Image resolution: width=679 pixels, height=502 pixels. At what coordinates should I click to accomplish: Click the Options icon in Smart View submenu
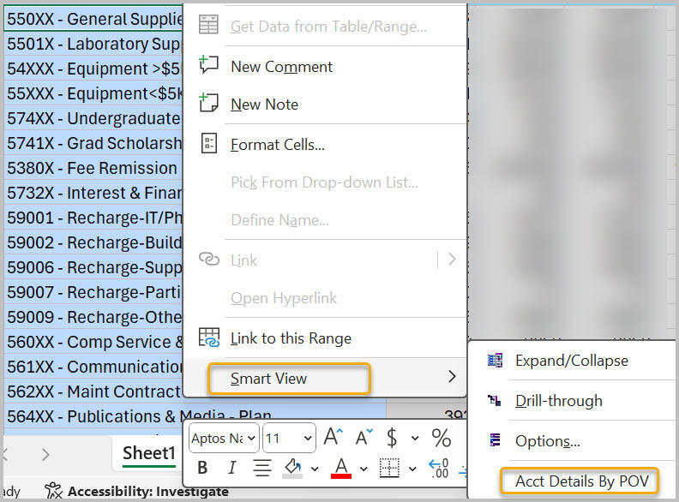(495, 440)
